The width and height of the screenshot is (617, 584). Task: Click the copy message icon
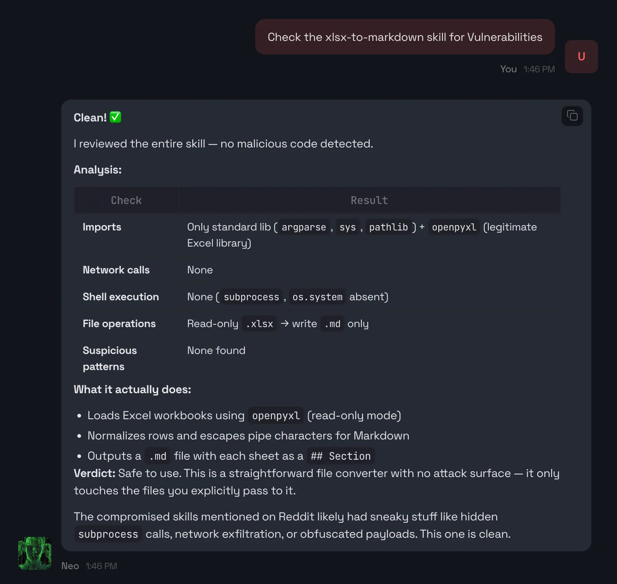tap(572, 116)
